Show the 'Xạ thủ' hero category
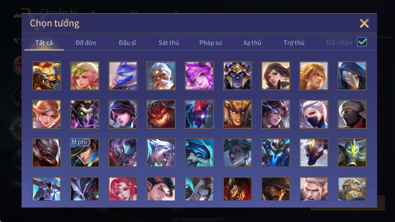Image resolution: width=395 pixels, height=222 pixels. (252, 43)
